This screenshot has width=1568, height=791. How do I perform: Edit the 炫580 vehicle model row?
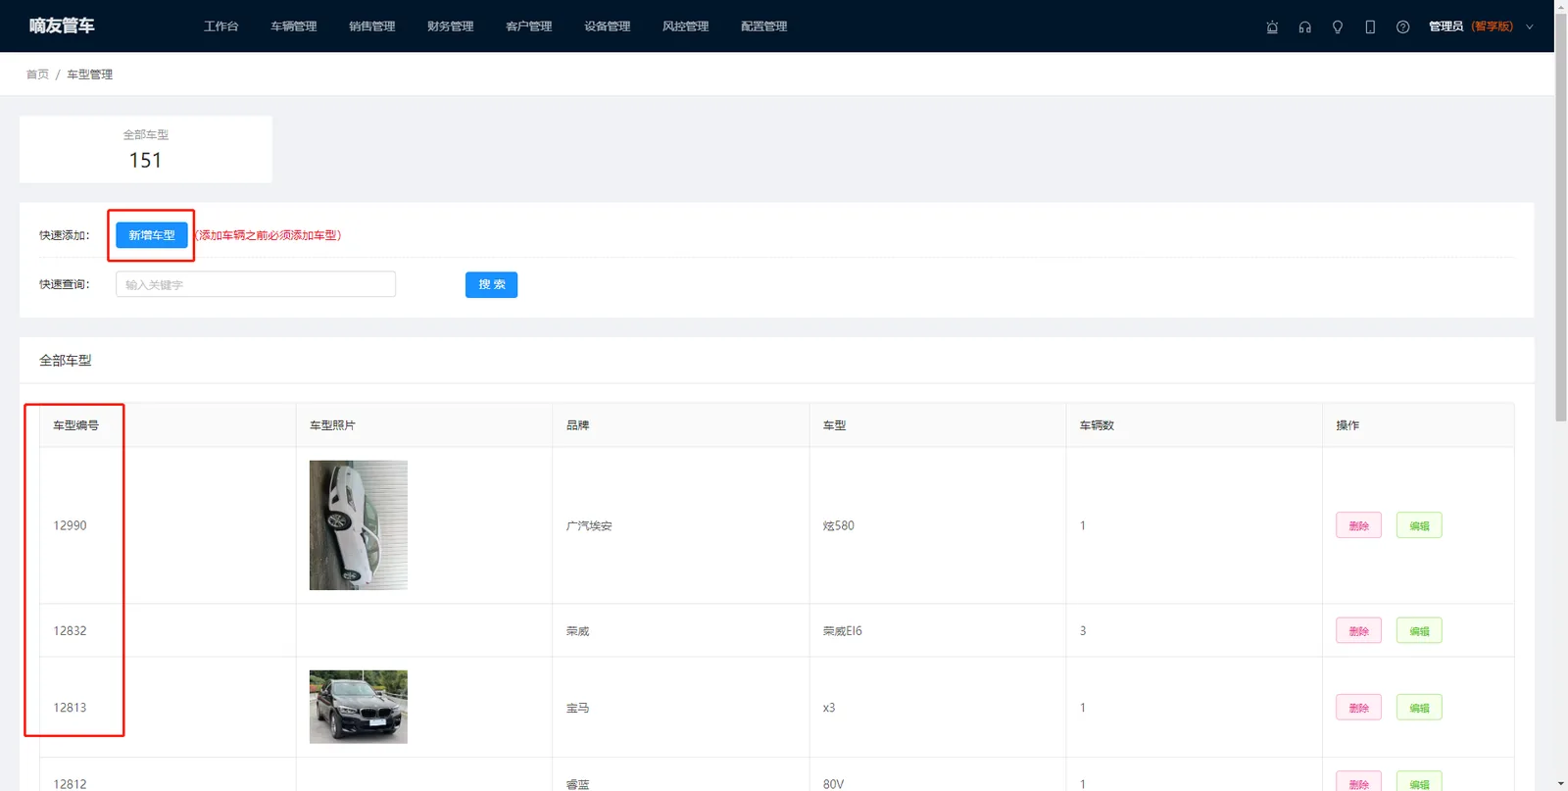click(1419, 525)
